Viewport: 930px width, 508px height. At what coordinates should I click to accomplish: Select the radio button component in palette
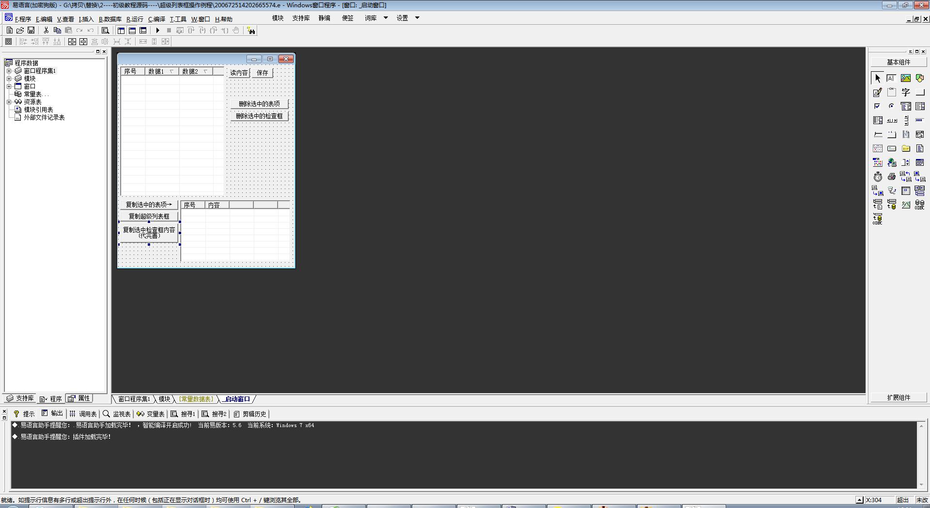point(891,106)
